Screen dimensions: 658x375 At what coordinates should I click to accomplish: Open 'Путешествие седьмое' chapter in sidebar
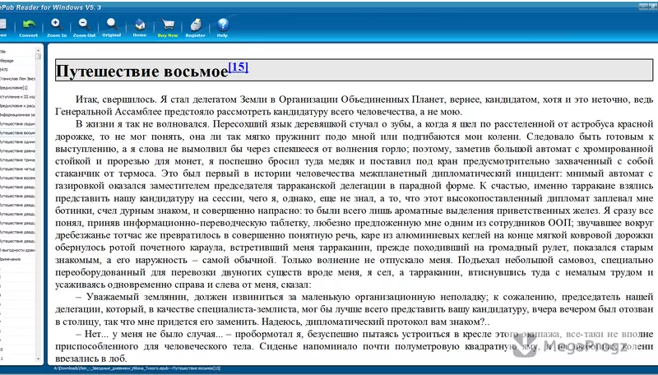pyautogui.click(x=17, y=123)
